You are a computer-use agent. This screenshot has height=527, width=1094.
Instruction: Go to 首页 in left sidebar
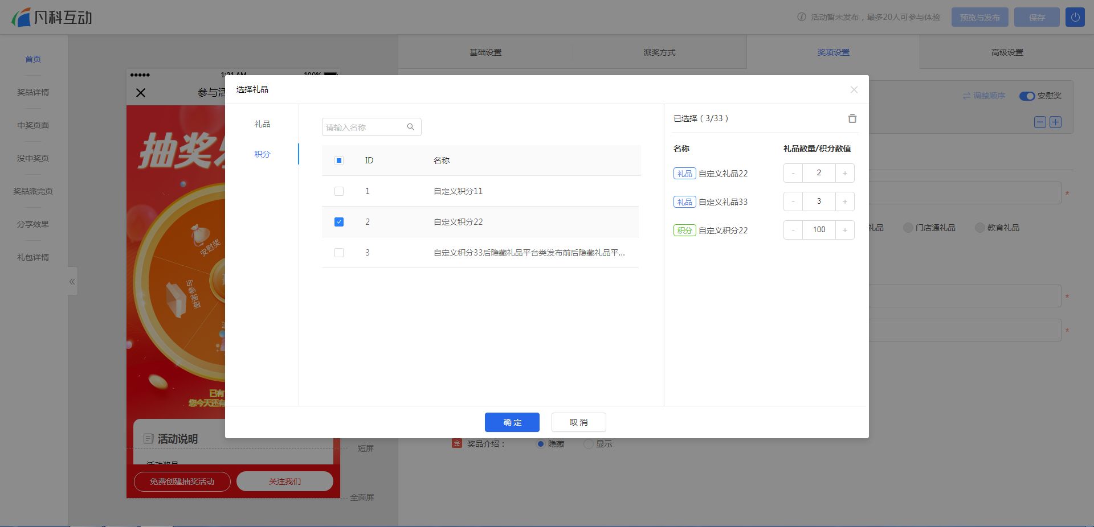point(33,59)
